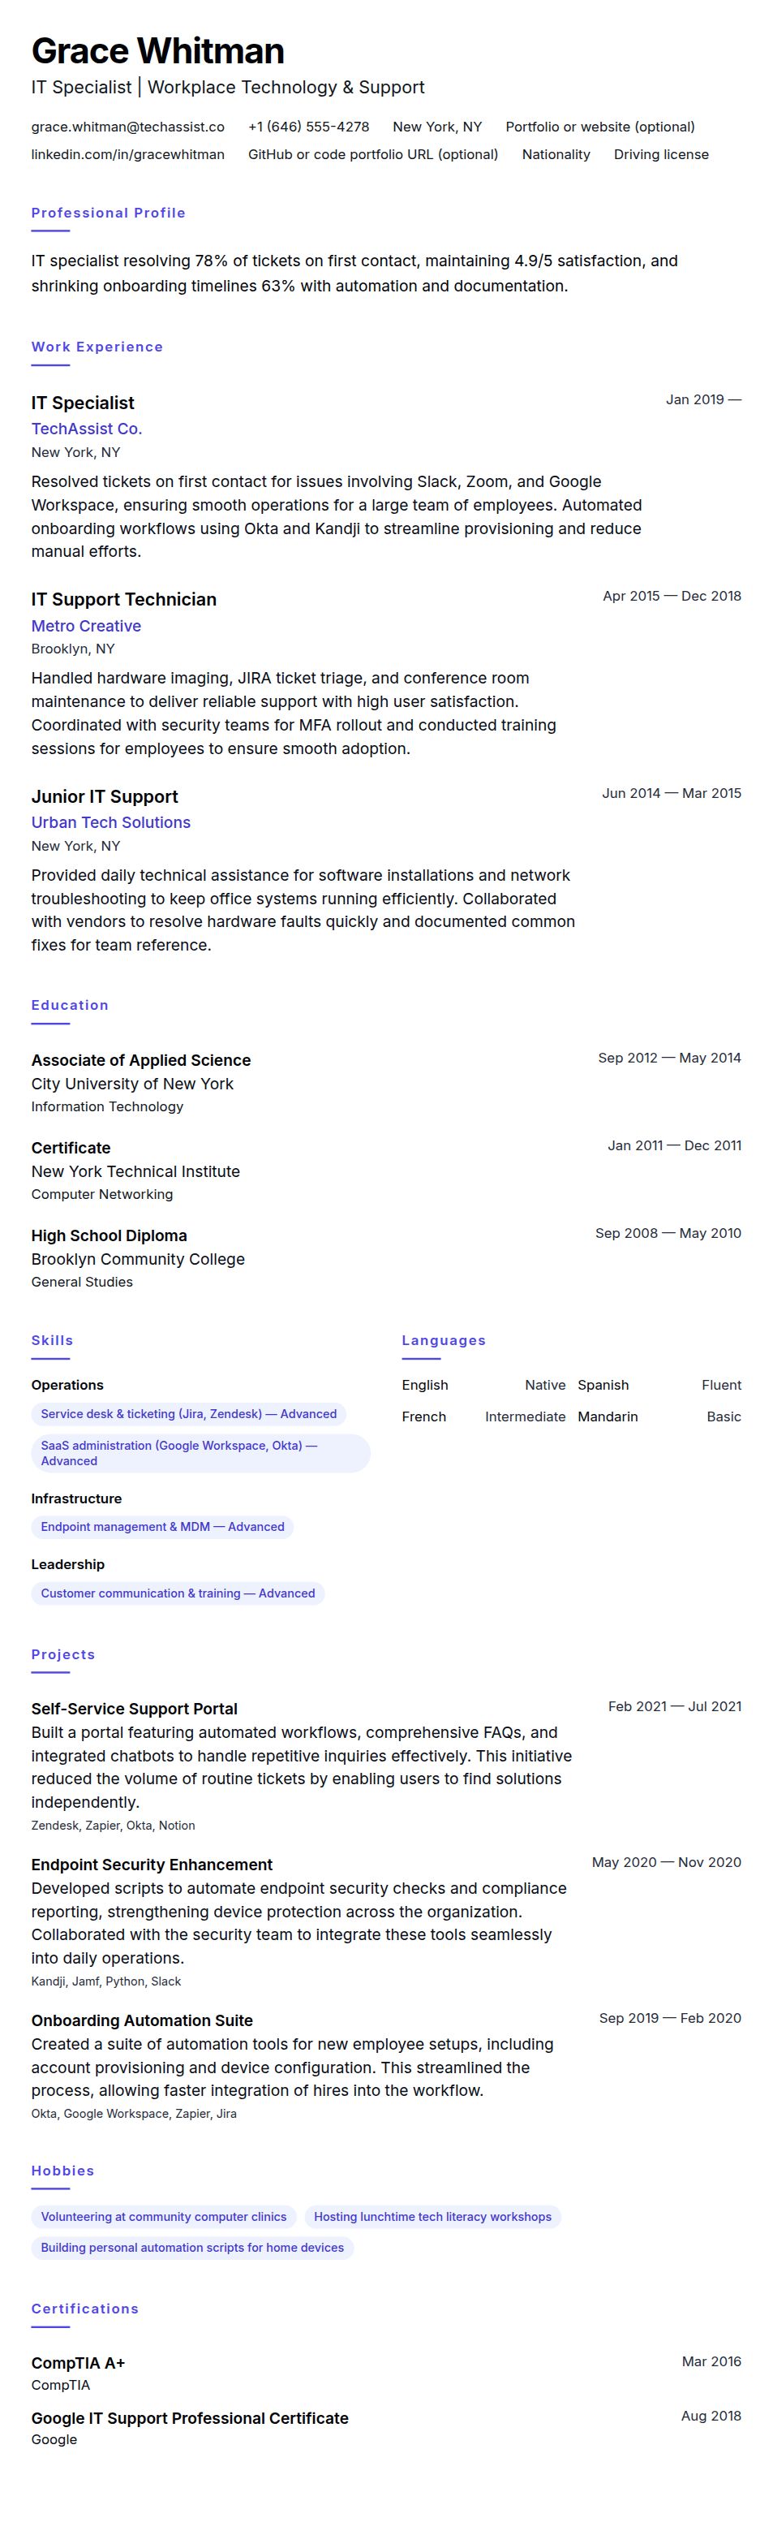This screenshot has height=2531, width=773.
Task: Click the High School Diploma entry
Action: (x=109, y=1236)
